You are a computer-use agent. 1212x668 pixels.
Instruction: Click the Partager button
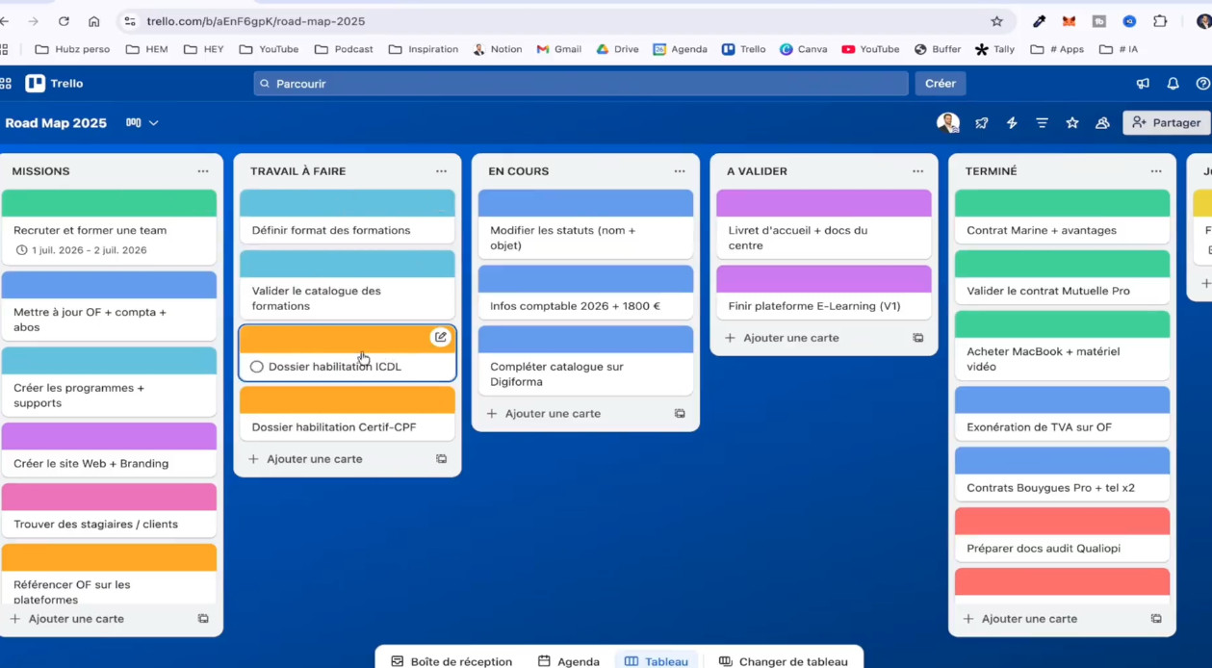(1166, 123)
